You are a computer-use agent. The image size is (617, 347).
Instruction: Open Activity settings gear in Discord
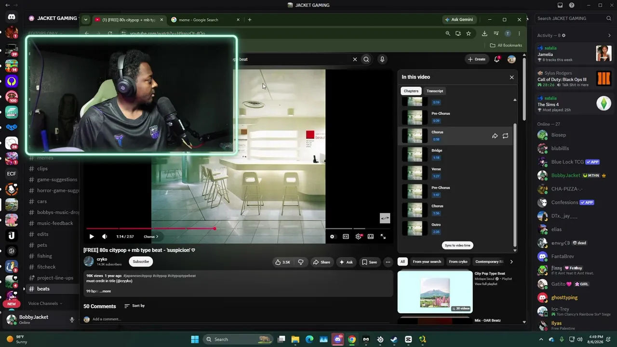point(563,35)
